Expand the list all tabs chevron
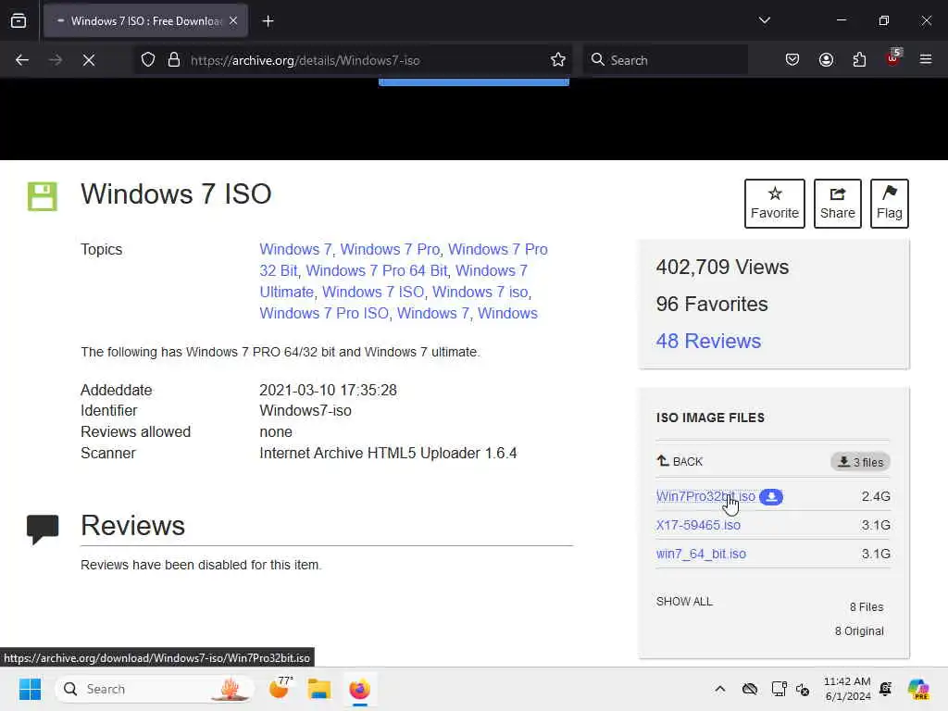This screenshot has height=711, width=948. [764, 20]
